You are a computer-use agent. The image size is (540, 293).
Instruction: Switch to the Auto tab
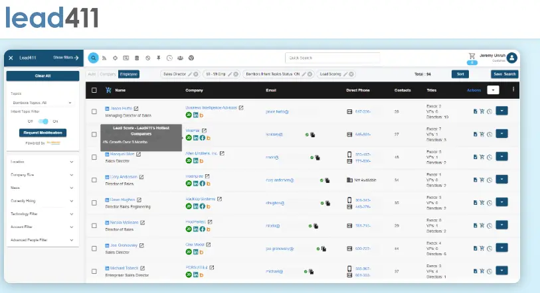point(92,74)
